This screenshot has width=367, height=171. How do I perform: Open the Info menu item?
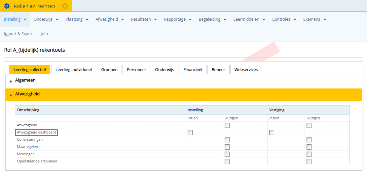tap(44, 34)
